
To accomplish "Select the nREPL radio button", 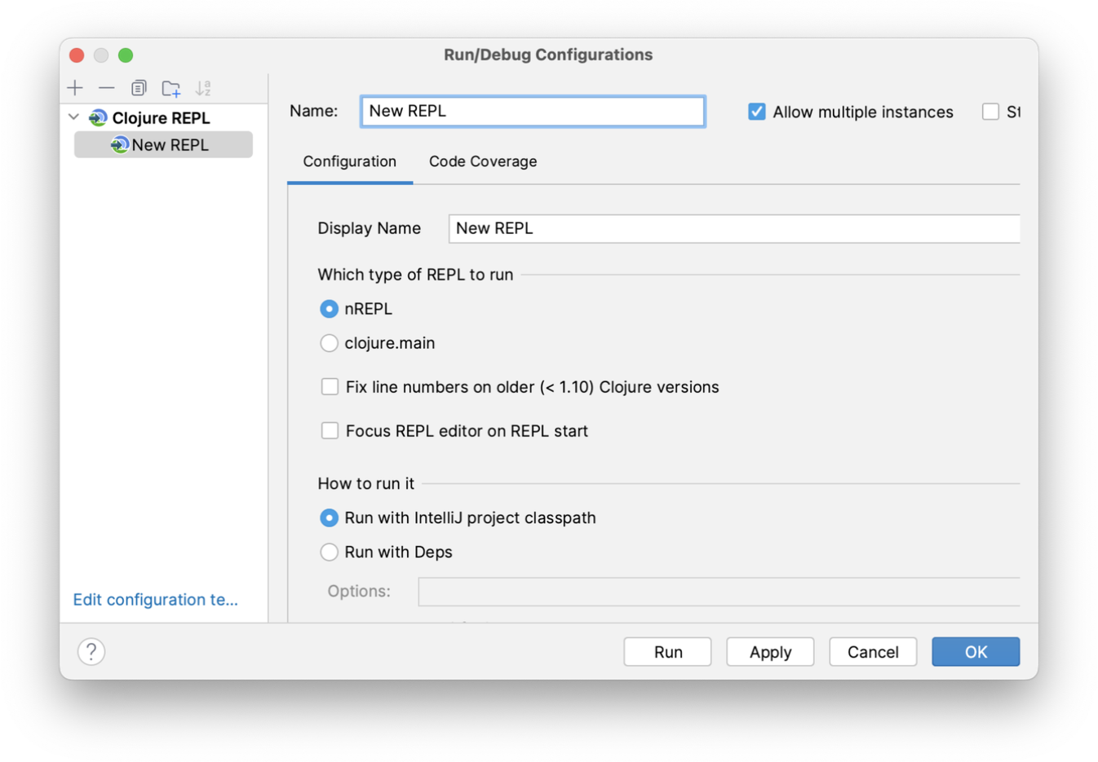I will [x=329, y=309].
